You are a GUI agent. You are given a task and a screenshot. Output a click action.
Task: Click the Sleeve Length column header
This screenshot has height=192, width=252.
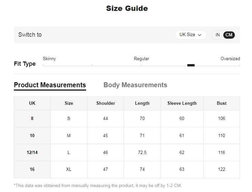pyautogui.click(x=182, y=103)
